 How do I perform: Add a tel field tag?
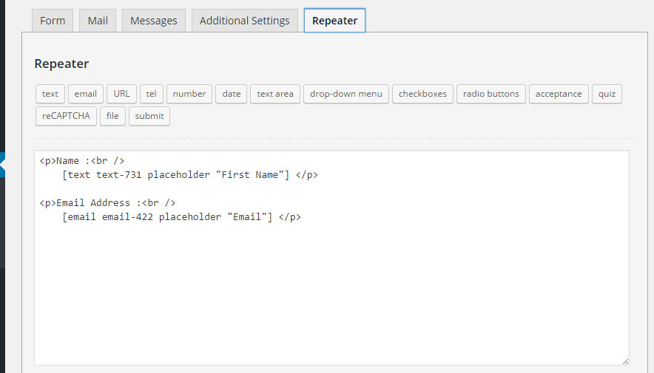[x=151, y=94]
